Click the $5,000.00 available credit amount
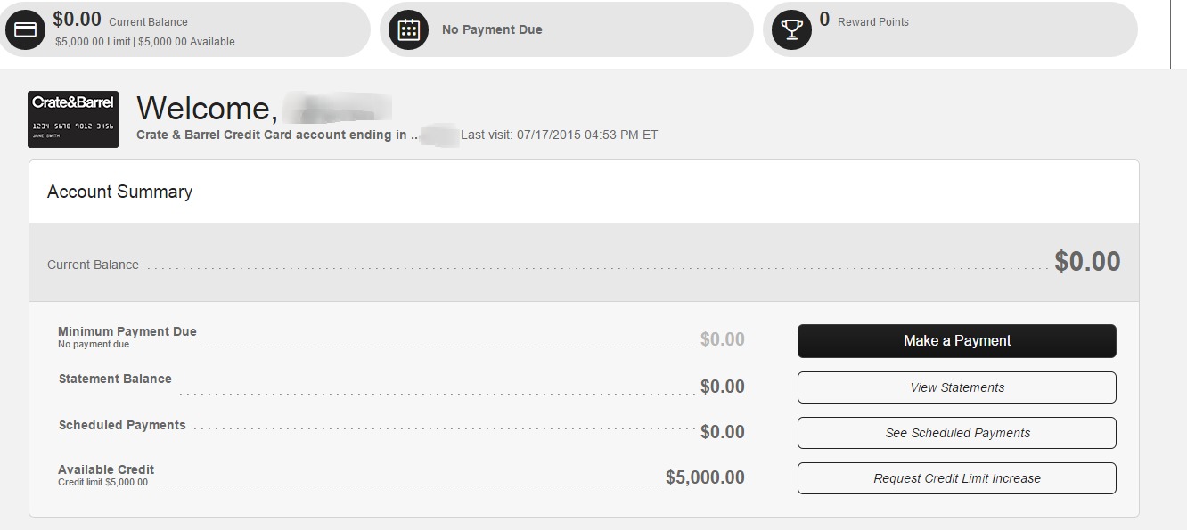 tap(705, 477)
